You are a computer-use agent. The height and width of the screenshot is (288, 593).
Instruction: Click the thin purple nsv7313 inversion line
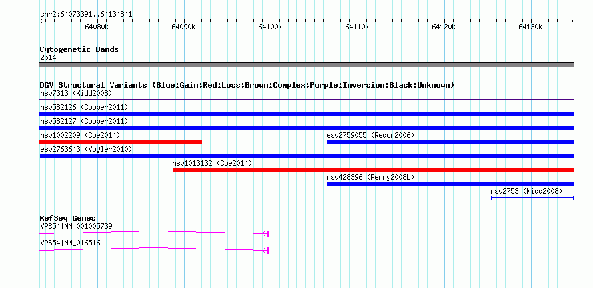(x=306, y=100)
